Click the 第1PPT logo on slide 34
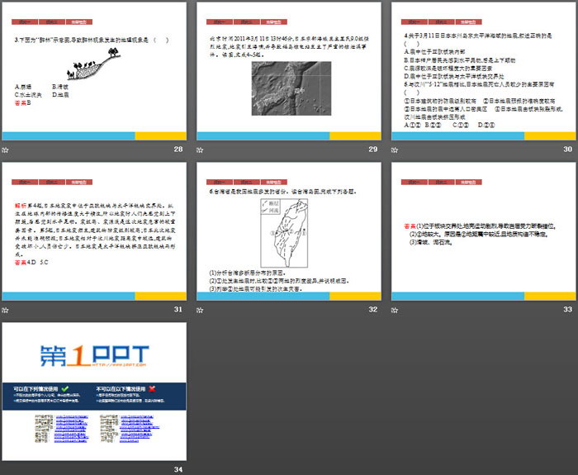This screenshot has width=578, height=475. [93, 355]
